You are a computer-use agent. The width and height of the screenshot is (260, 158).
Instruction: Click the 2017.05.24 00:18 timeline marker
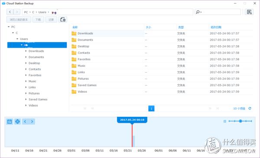click(x=132, y=120)
